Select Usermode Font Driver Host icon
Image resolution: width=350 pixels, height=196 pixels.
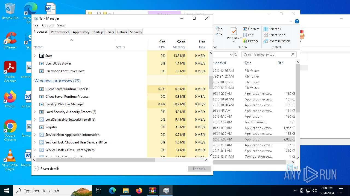[x=42, y=71]
